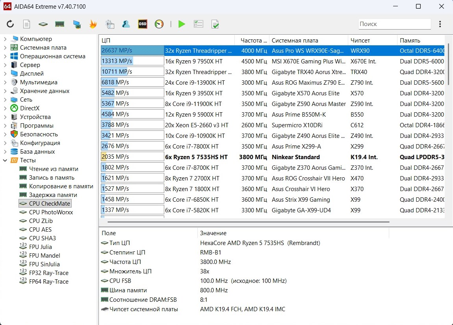
Task: Open the Report page icon
Action: coord(26,24)
